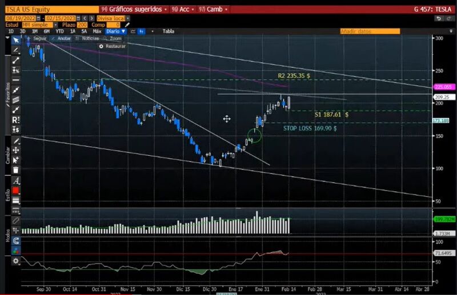Pick the dollar change measurement tool
This screenshot has height=295, width=457.
pos(16,130)
